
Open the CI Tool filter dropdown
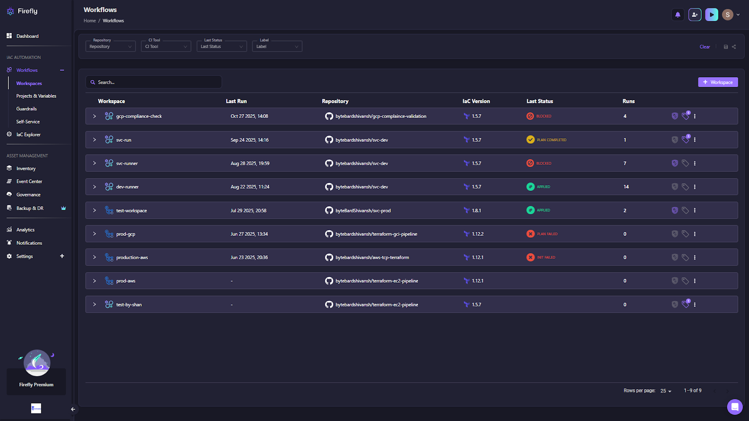pyautogui.click(x=166, y=46)
